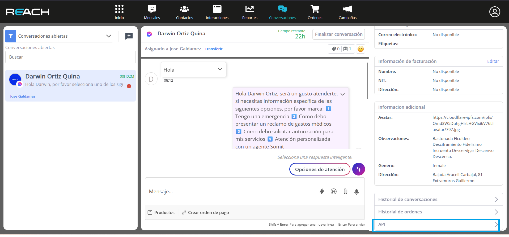The height and width of the screenshot is (237, 509).
Task: Select the Opciones de atención smart reply
Action: click(x=320, y=169)
